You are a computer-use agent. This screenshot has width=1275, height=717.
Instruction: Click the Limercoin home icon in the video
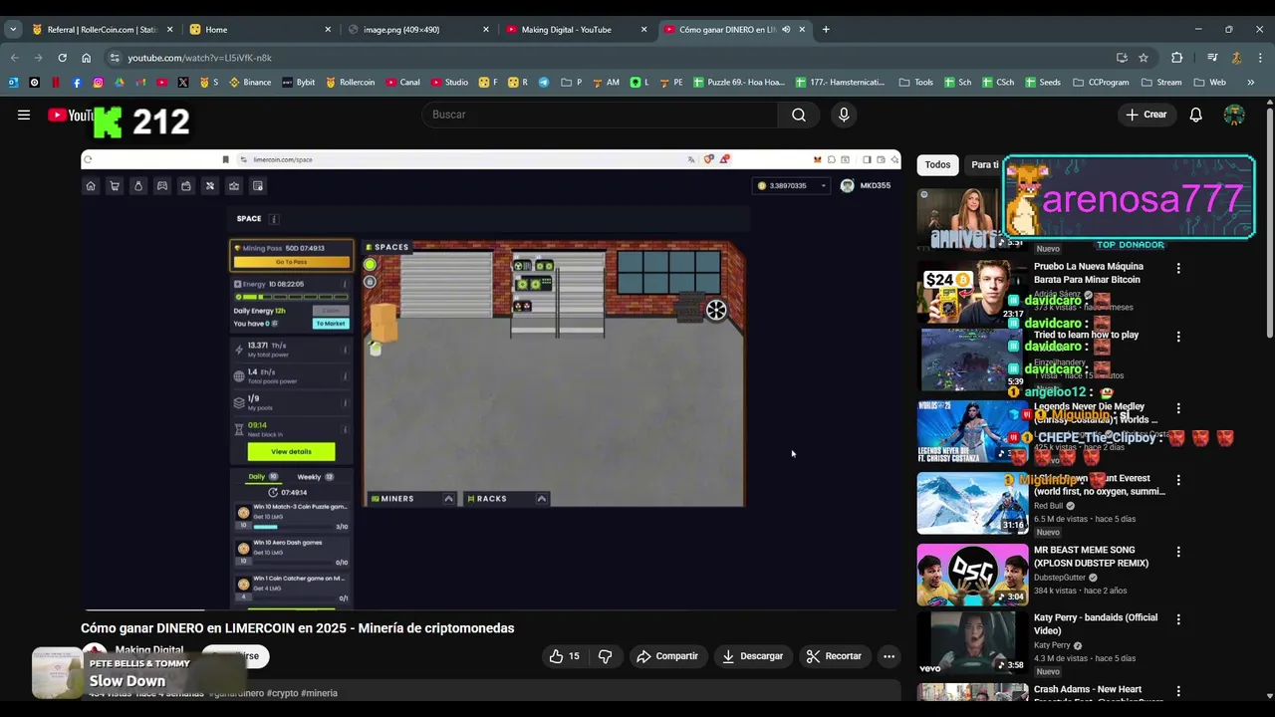(x=91, y=186)
